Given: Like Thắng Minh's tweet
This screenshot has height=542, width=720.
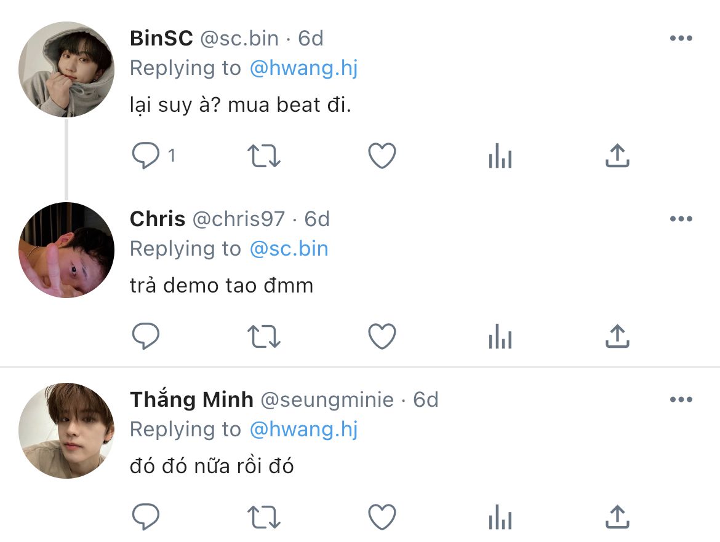Looking at the screenshot, I should pyautogui.click(x=382, y=517).
